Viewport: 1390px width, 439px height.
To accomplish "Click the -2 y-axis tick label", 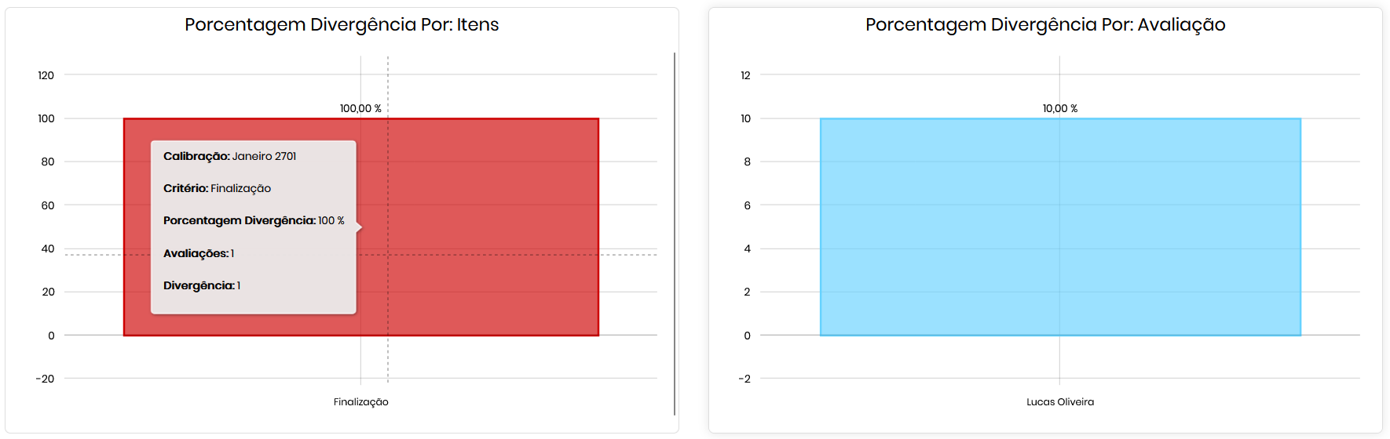I will click(744, 379).
